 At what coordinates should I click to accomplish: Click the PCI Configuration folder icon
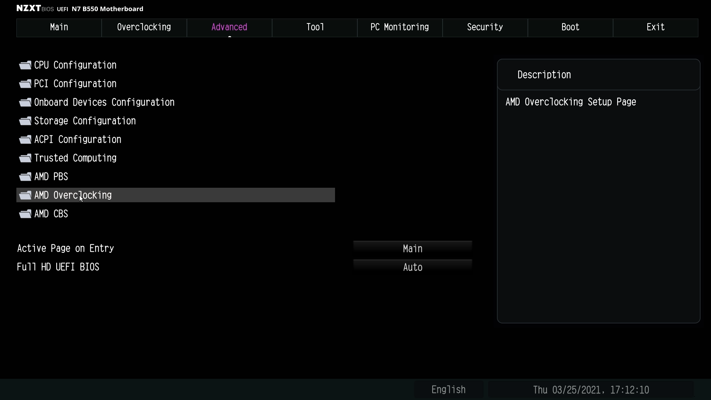tap(25, 84)
